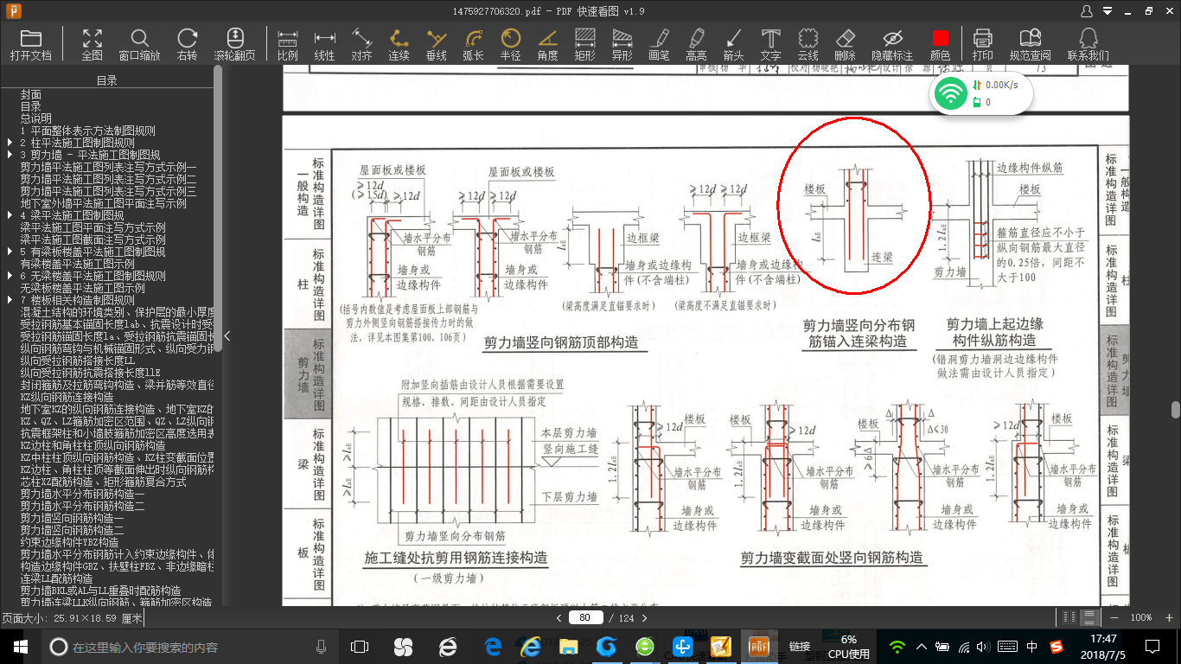Select the 箭头 arrow annotation tool
Screen dimensions: 1181x664
pos(733,45)
